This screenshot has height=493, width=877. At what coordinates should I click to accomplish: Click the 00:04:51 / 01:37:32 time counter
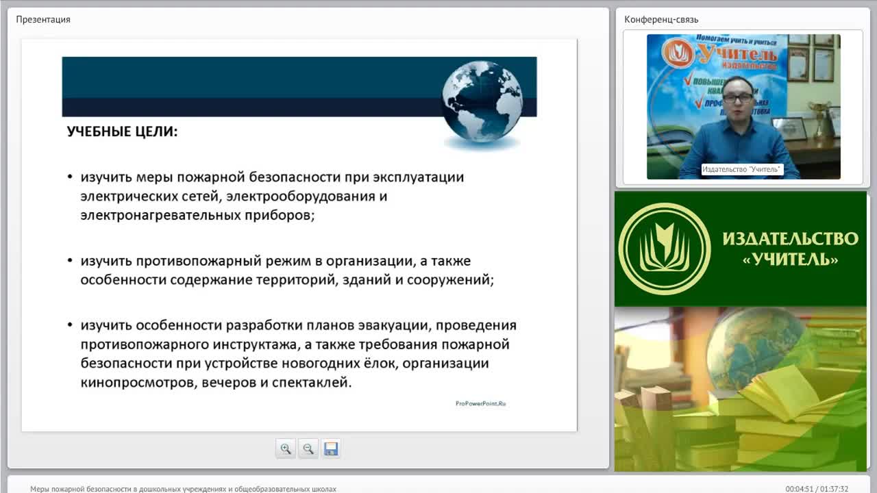(x=817, y=489)
